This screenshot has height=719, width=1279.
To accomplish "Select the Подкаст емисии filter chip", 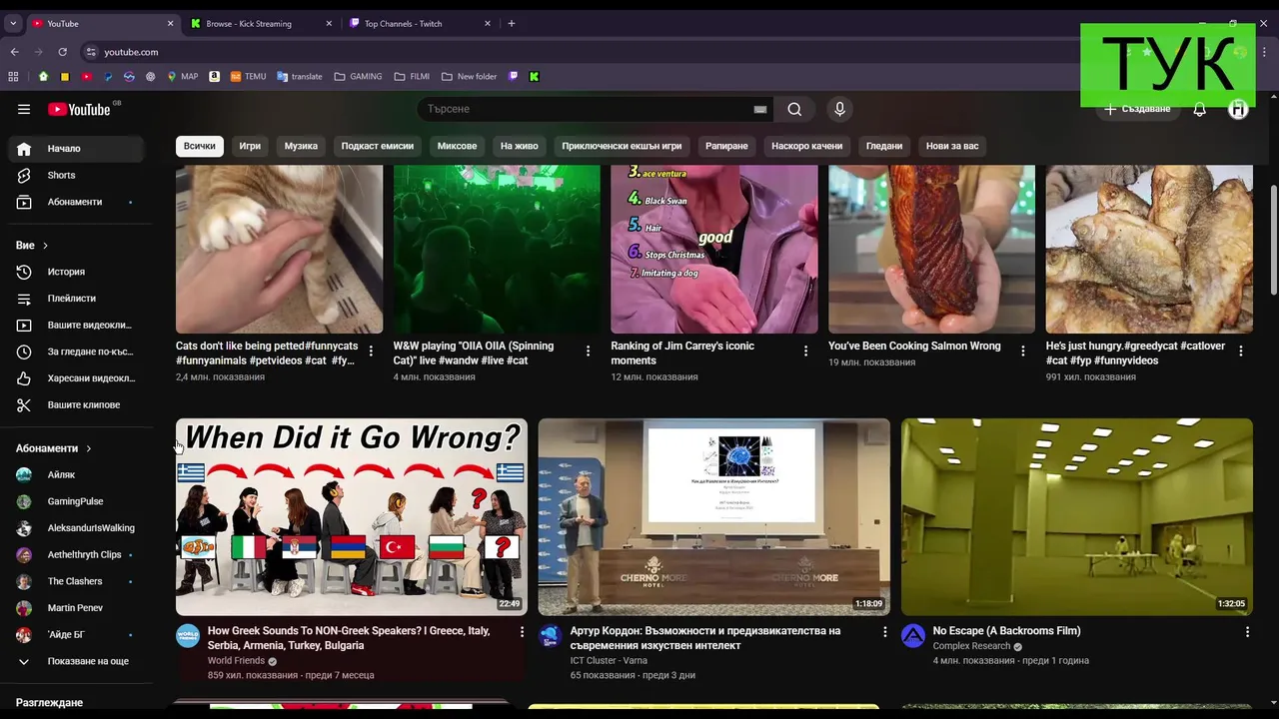I will [377, 146].
